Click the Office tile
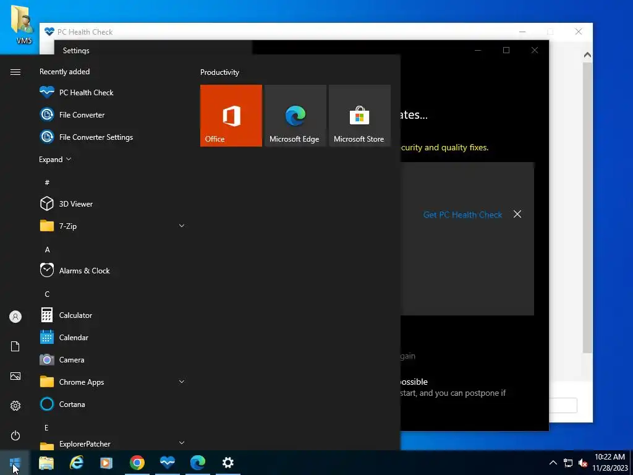 [x=231, y=116]
